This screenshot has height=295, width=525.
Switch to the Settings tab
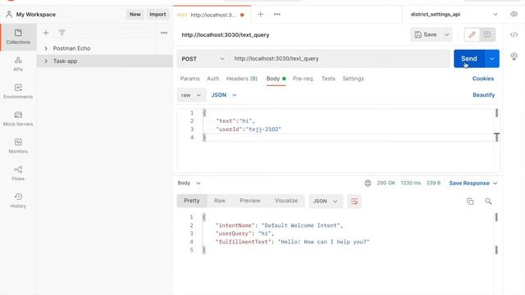353,79
